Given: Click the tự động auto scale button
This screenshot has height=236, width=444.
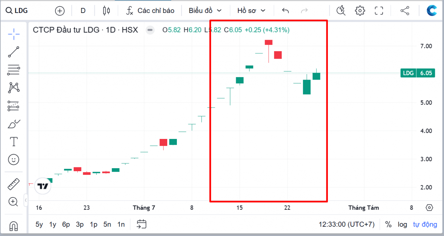Looking at the screenshot, I should coord(424,224).
